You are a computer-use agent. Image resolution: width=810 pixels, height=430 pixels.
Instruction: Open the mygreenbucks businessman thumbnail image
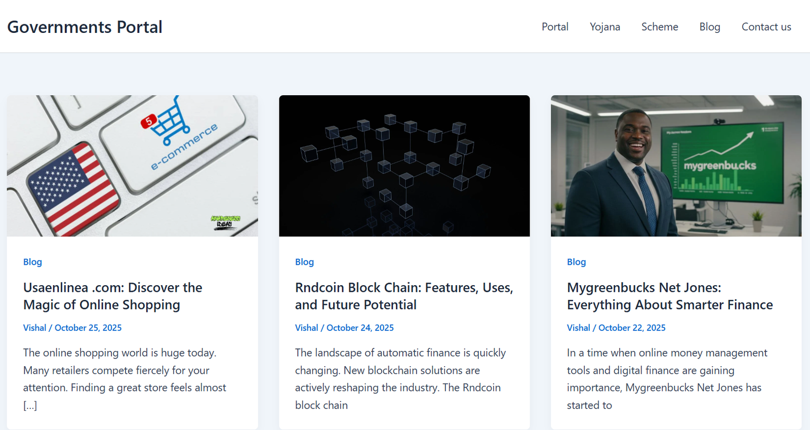(676, 166)
